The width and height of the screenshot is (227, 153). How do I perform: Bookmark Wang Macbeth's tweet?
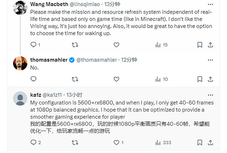(x=200, y=45)
